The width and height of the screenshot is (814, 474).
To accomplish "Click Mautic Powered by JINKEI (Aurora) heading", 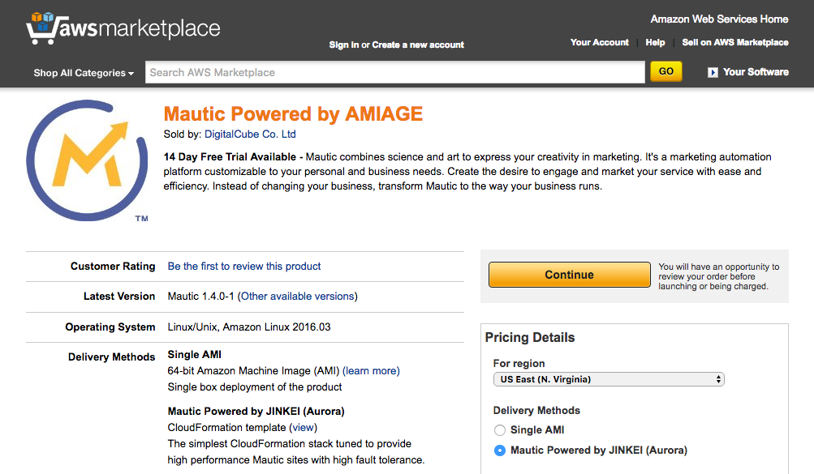I will pyautogui.click(x=256, y=412).
